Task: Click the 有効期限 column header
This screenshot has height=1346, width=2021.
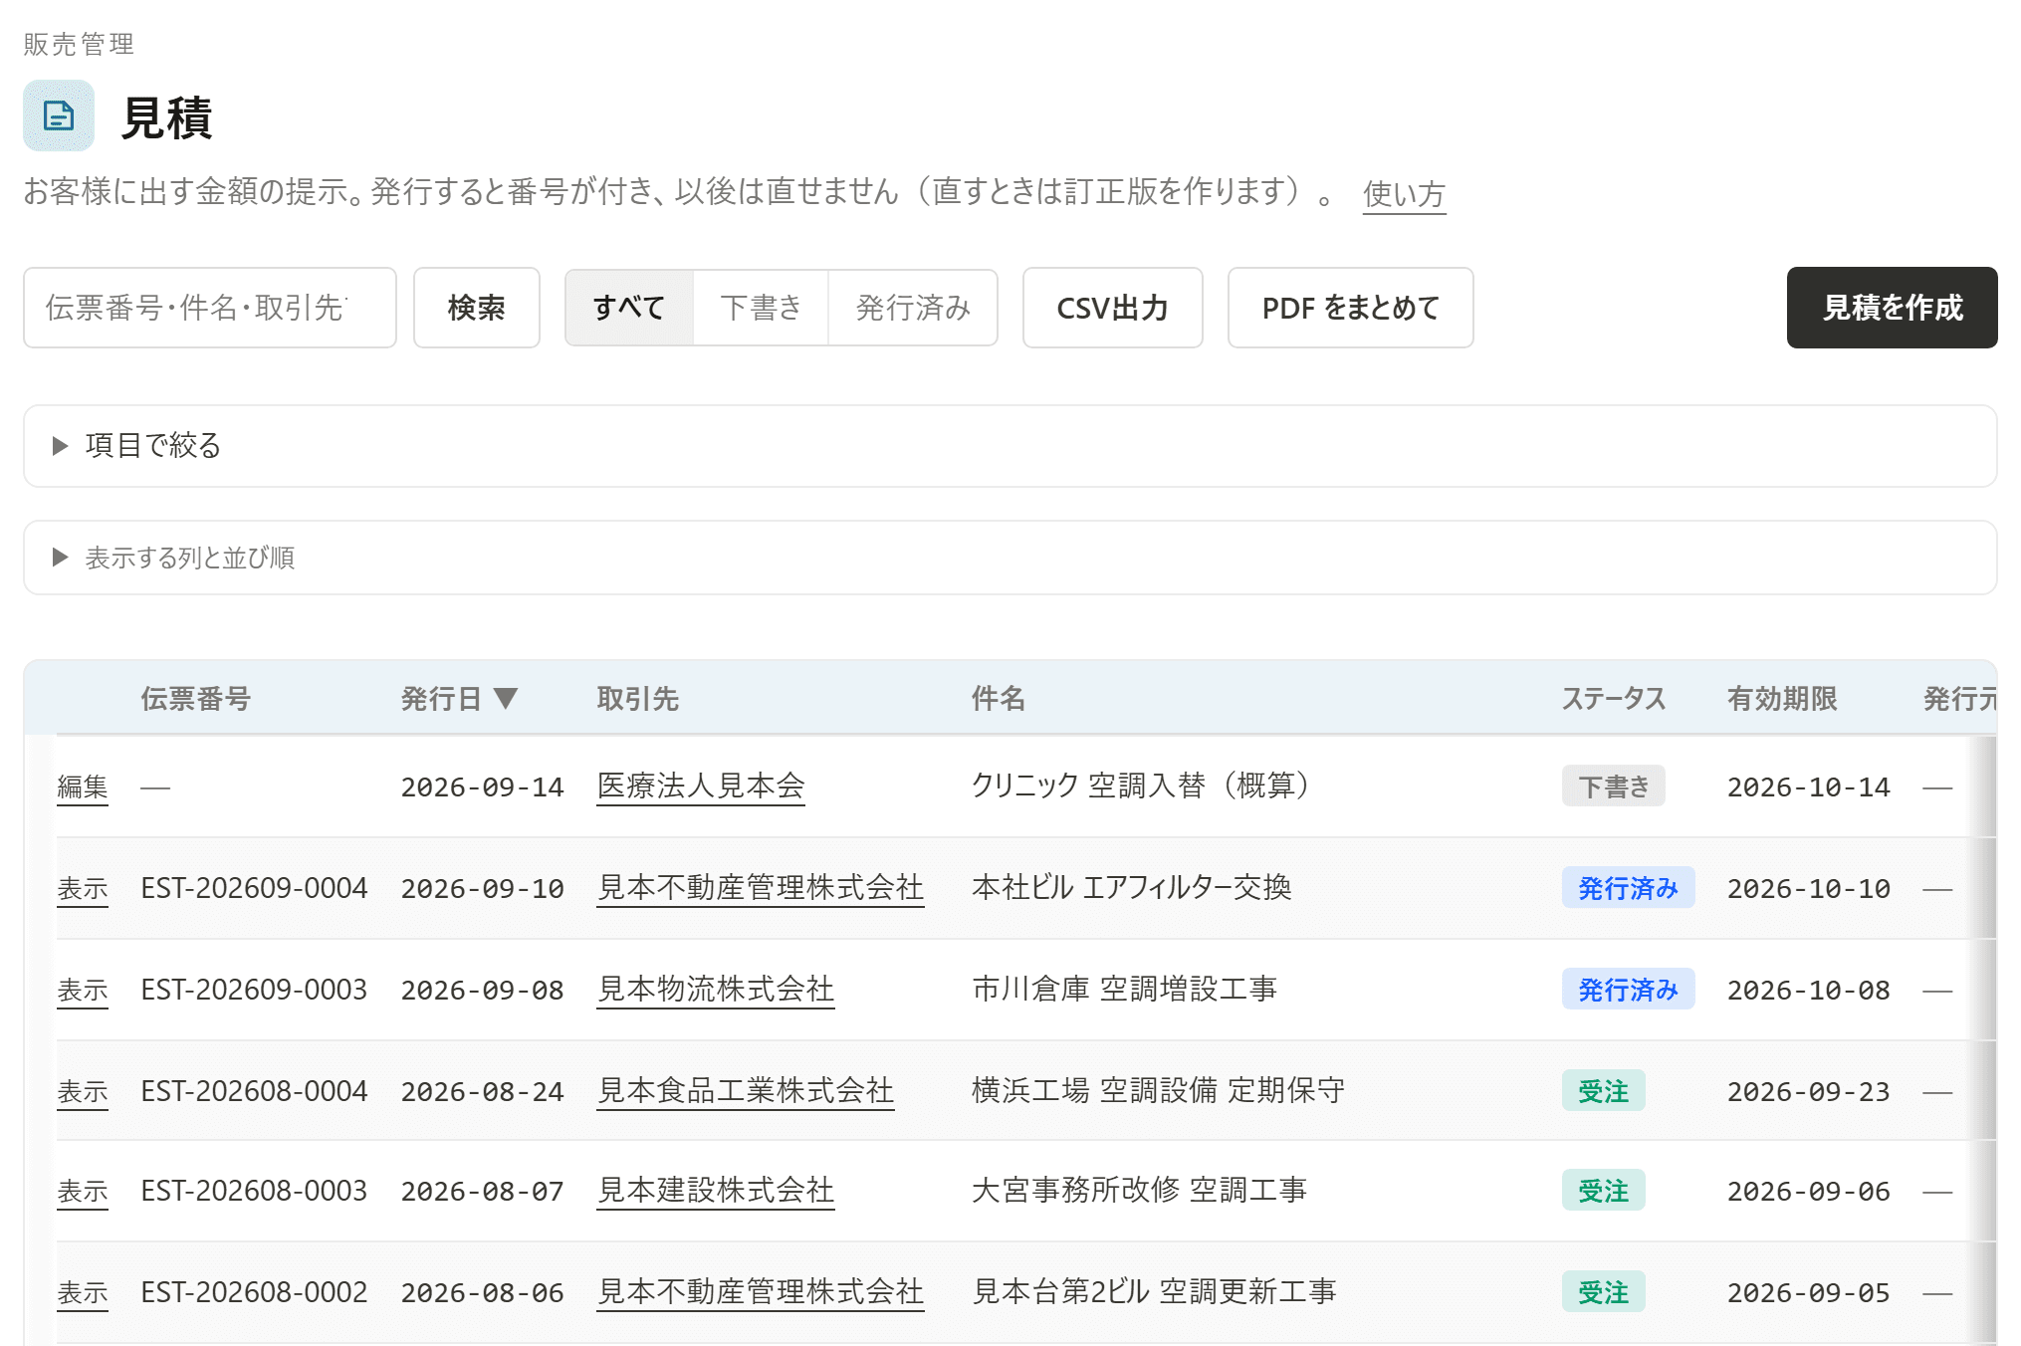Action: pos(1782,699)
